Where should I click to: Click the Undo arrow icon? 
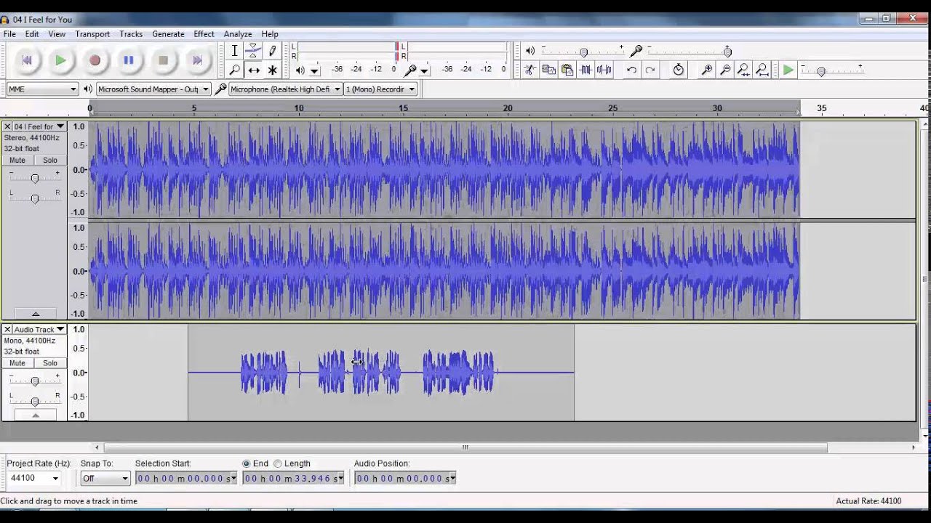(x=631, y=70)
